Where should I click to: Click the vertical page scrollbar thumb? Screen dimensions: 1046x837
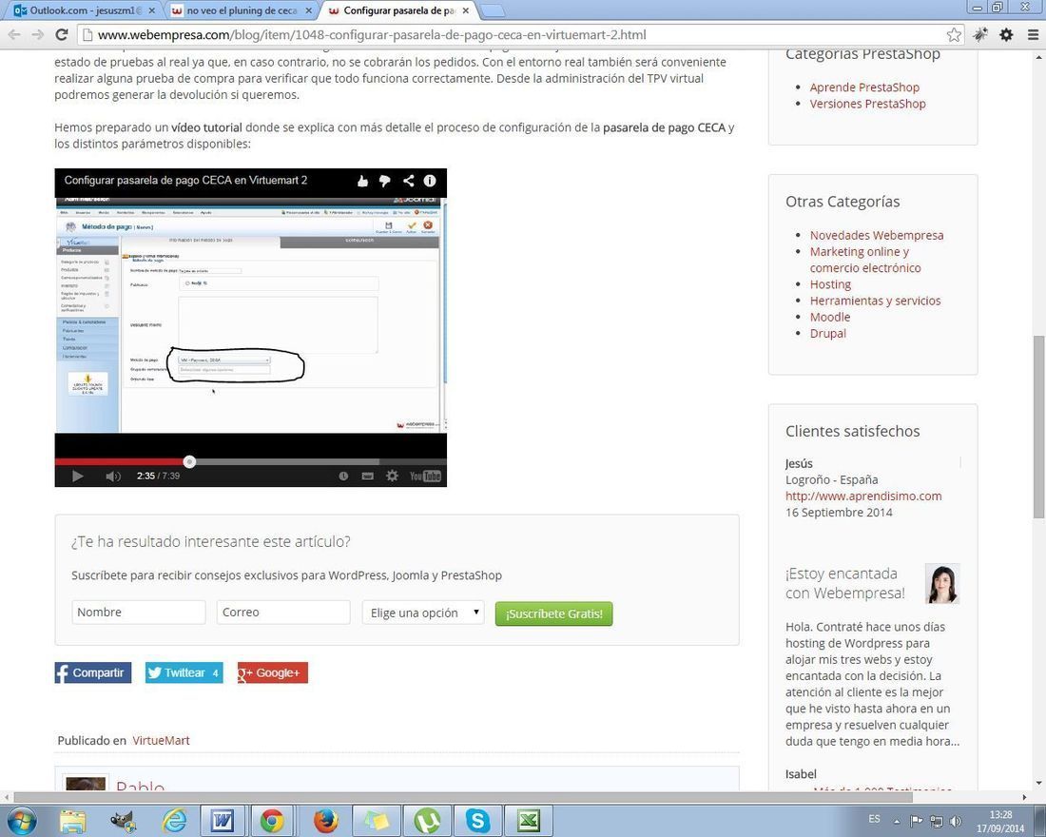[1038, 427]
